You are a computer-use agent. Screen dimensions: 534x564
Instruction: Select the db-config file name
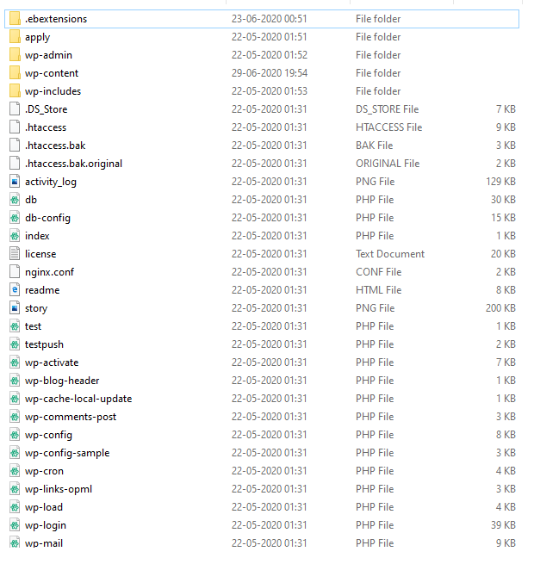(47, 218)
